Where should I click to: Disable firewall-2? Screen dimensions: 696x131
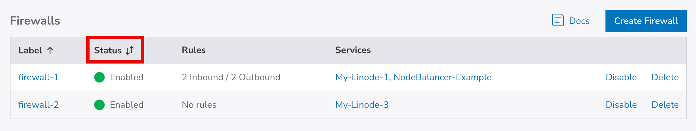[x=621, y=105]
